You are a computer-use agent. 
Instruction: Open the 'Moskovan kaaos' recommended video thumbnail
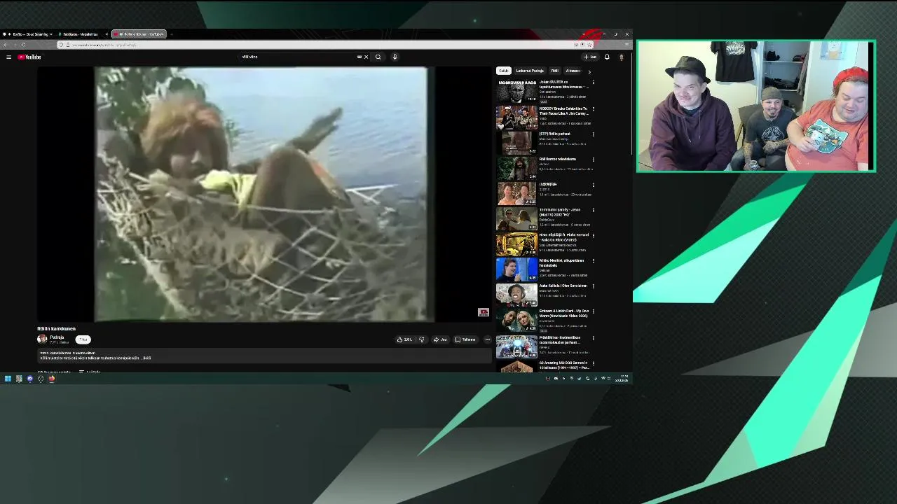pyautogui.click(x=516, y=91)
